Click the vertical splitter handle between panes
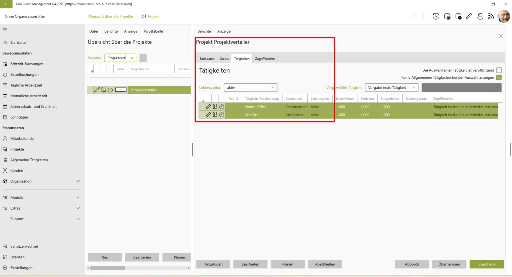The height and width of the screenshot is (277, 512). tap(192, 150)
